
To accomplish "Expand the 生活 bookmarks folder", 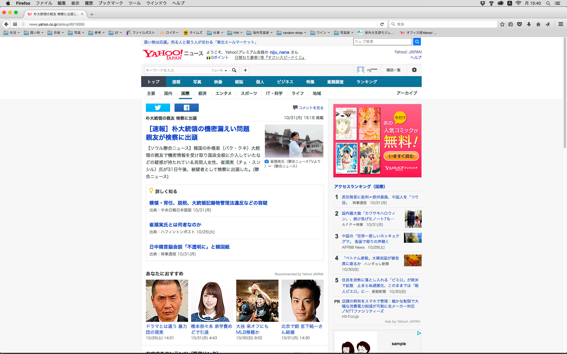I will click(12, 33).
